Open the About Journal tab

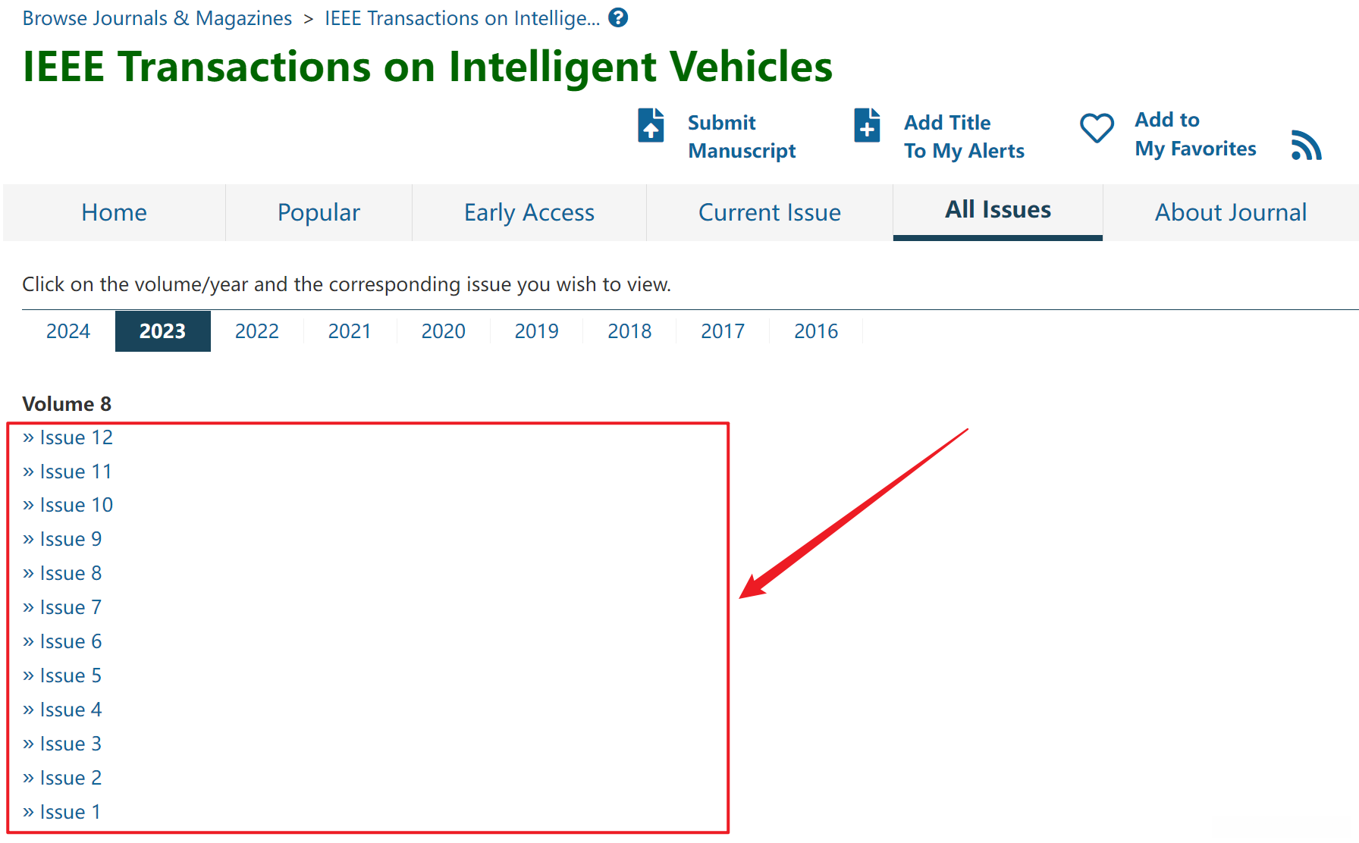1230,212
